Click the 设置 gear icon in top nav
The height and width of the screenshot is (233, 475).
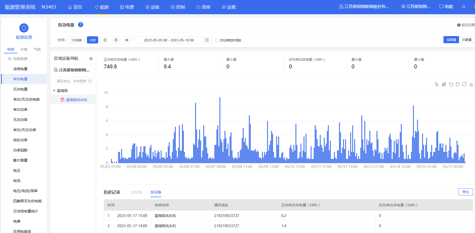click(224, 7)
